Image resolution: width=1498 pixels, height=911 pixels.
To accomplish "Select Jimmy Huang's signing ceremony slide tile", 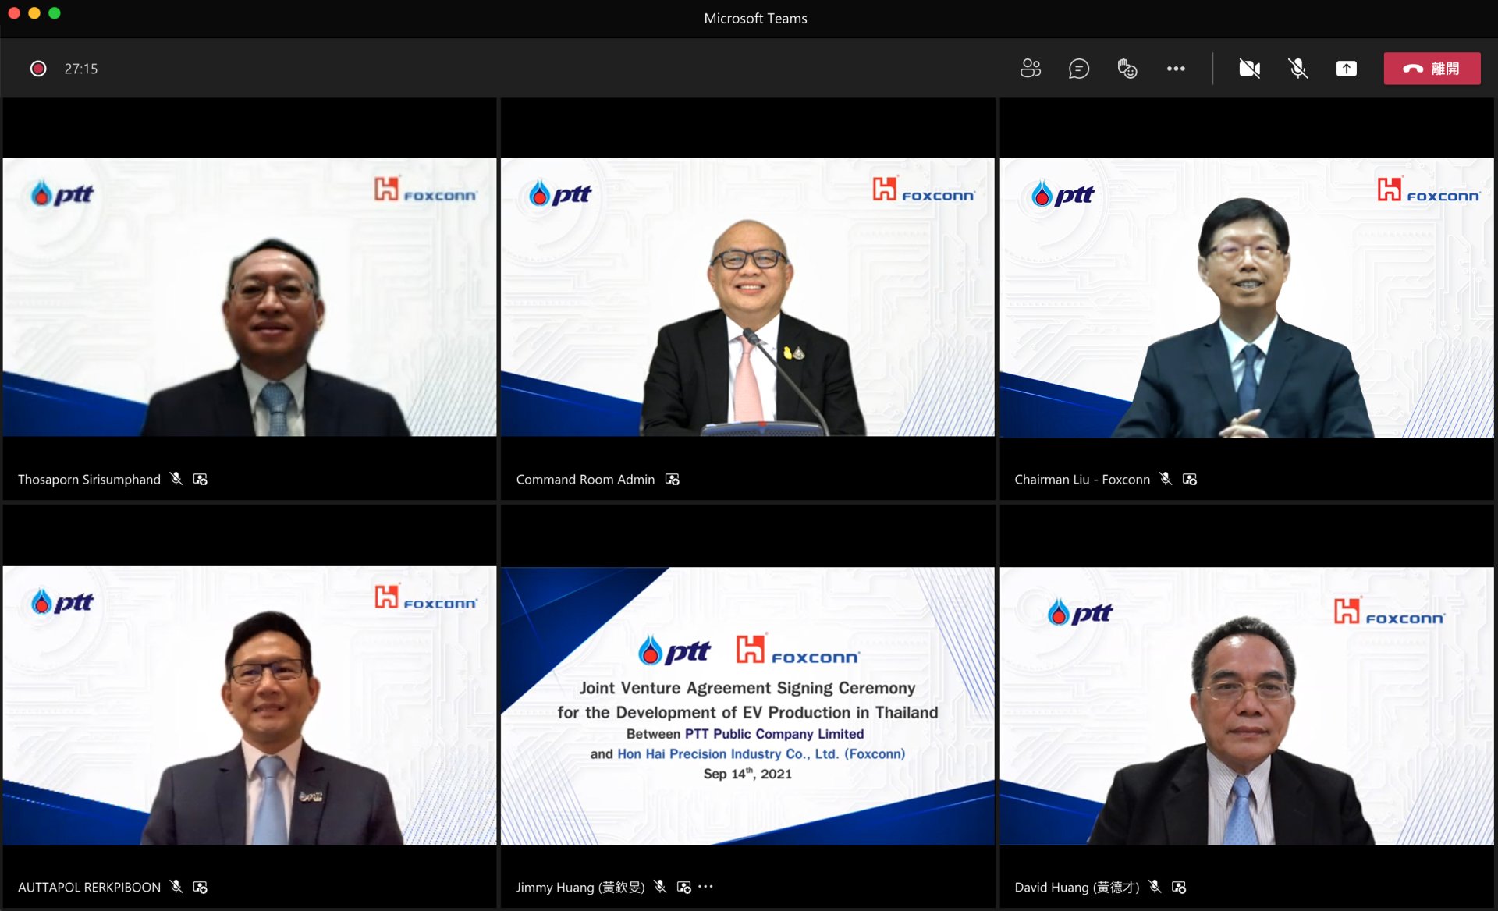I will point(747,705).
